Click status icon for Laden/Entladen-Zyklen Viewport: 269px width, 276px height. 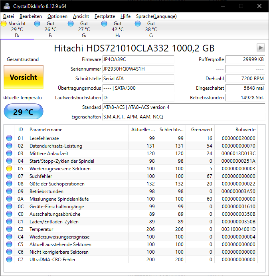tap(9, 221)
